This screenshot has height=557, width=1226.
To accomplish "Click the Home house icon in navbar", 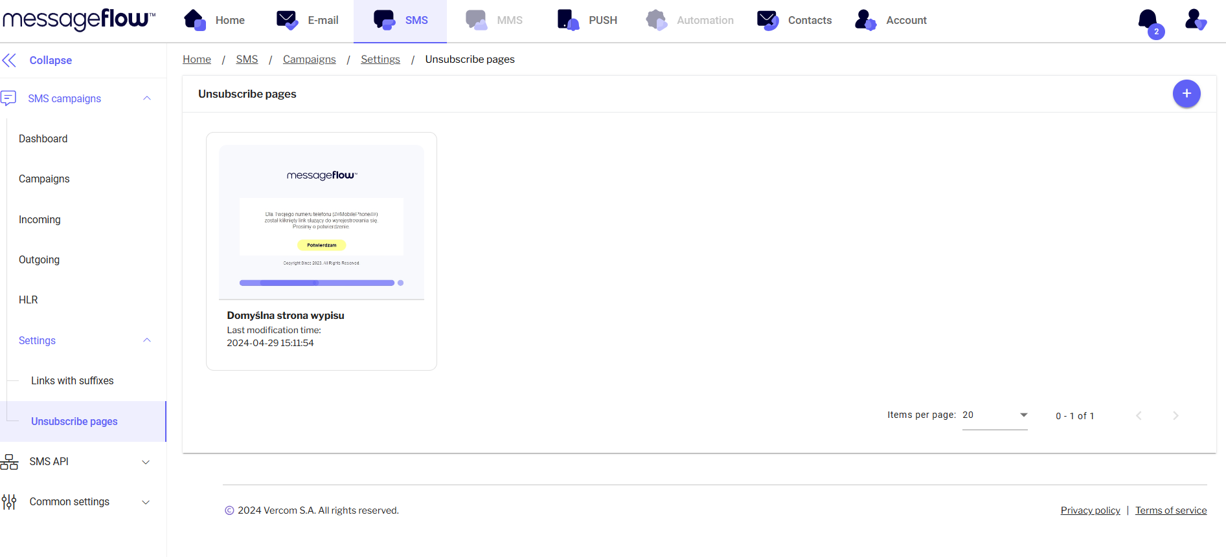I will coord(194,20).
